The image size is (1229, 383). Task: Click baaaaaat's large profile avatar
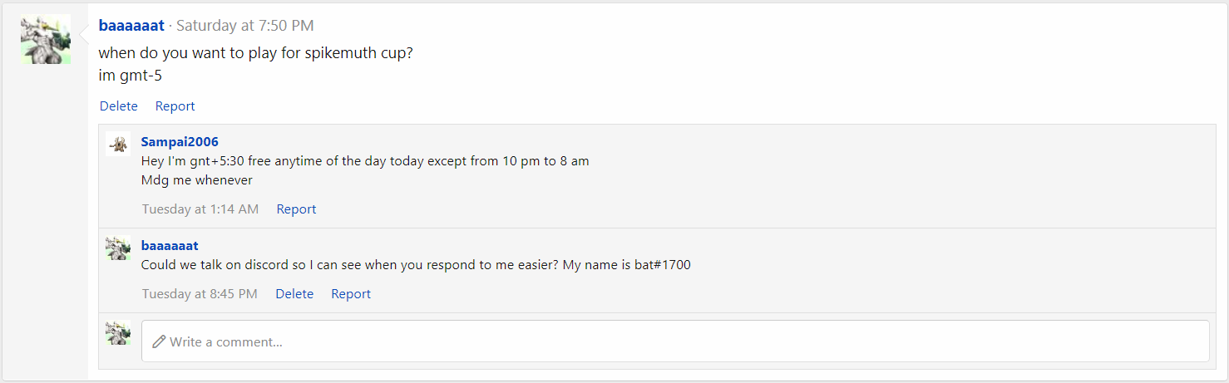tap(46, 39)
